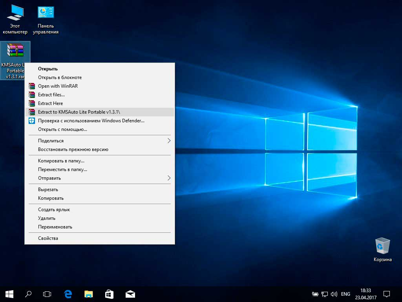
Task: Choose Открыть в блокноте
Action: (100, 77)
